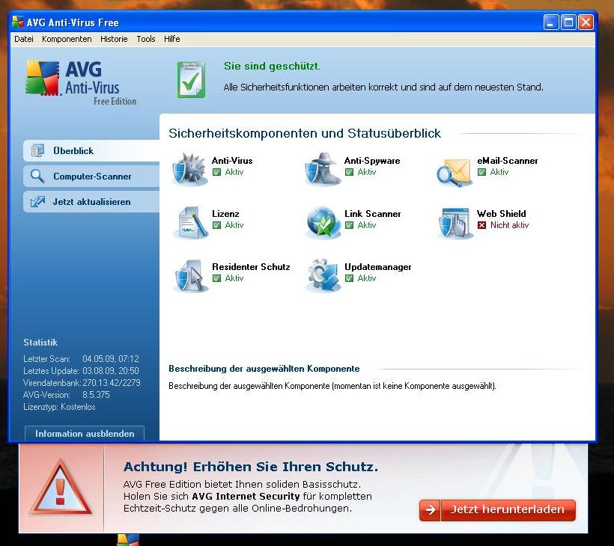The height and width of the screenshot is (546, 614).
Task: Click the Aktiv checkmark under Anti-Spyware
Action: coord(349,172)
